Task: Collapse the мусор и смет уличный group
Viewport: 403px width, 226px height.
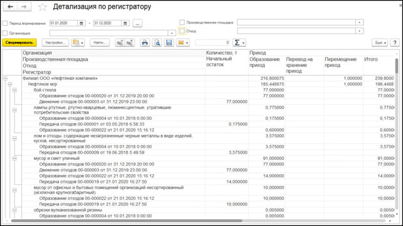Action: [14, 159]
